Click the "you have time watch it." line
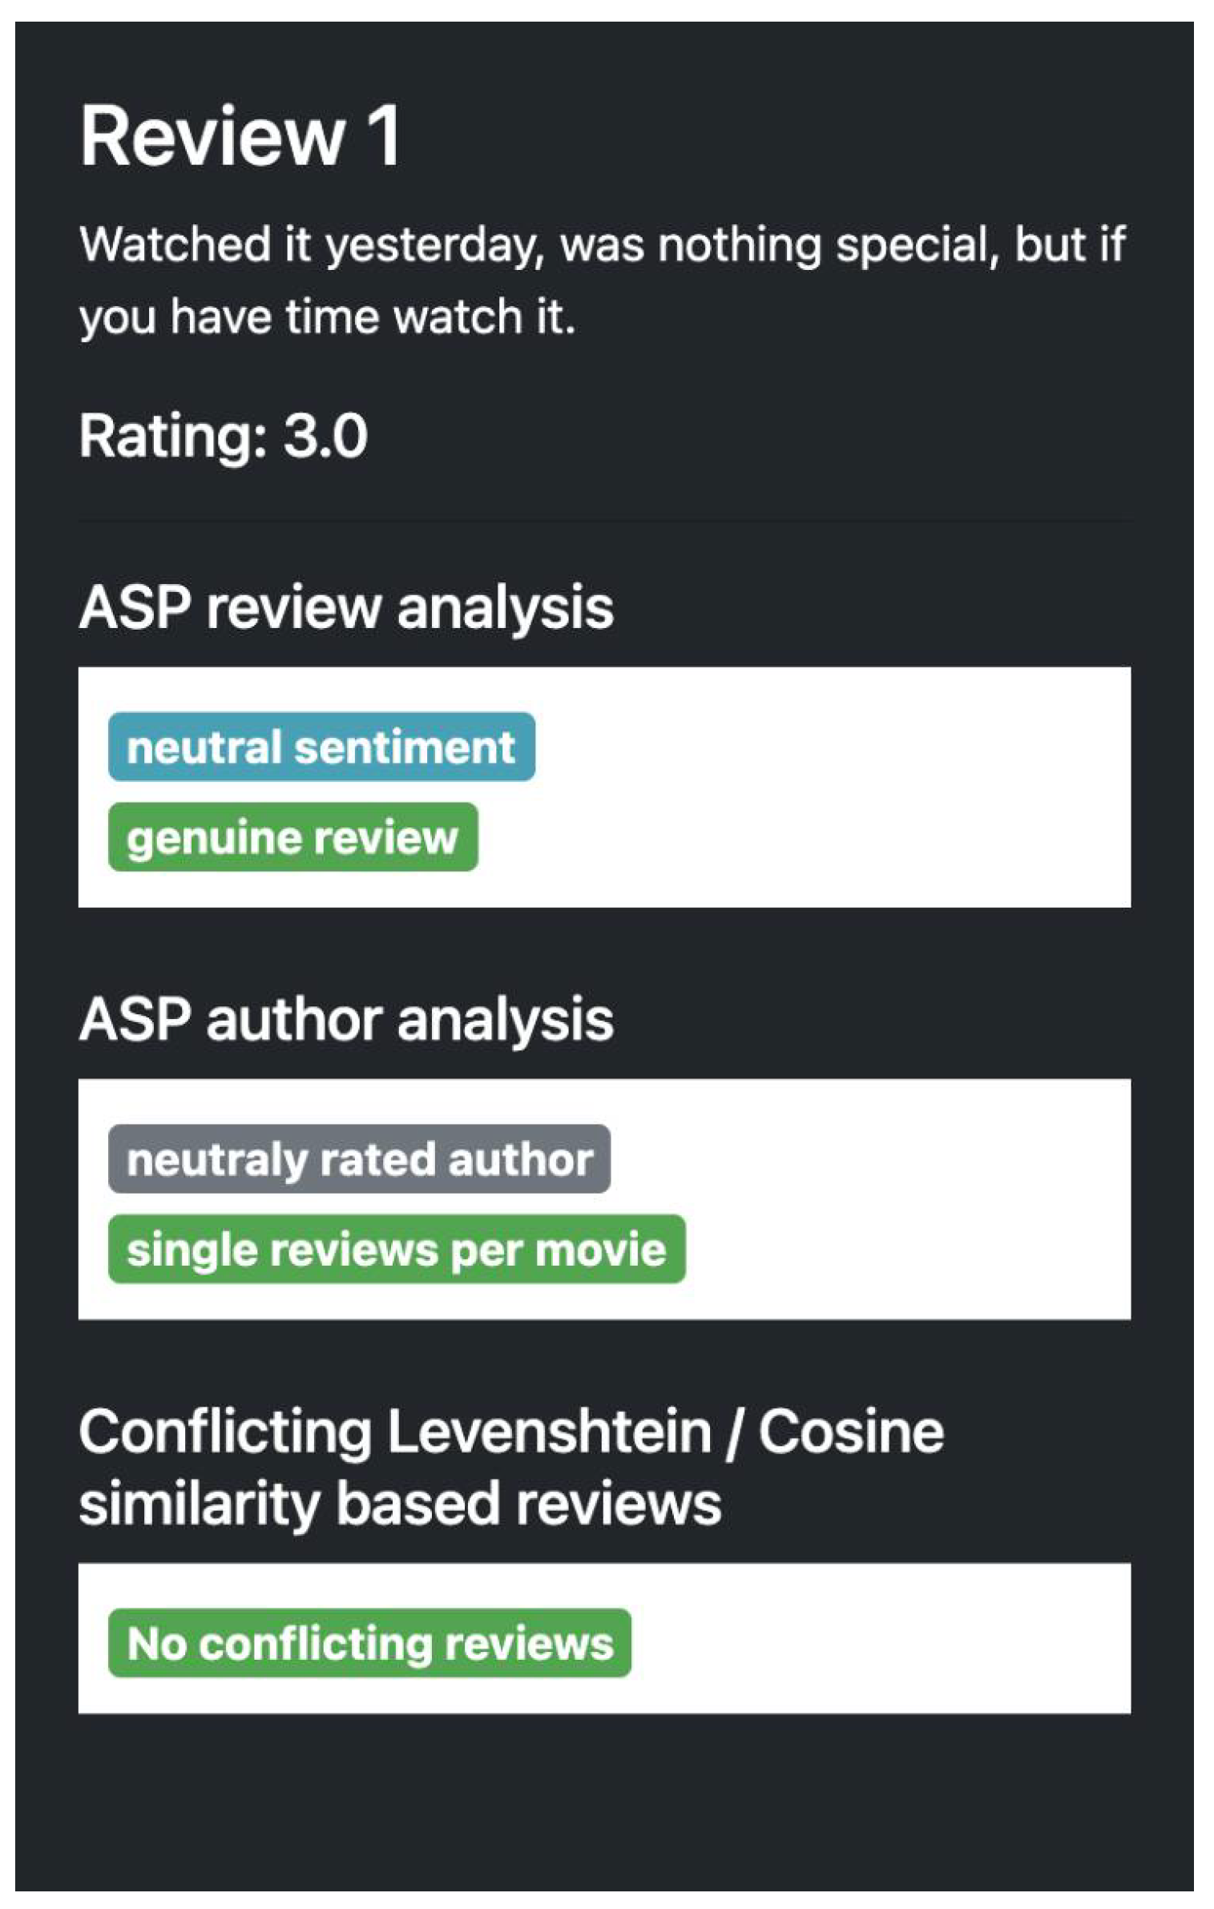The height and width of the screenshot is (1909, 1214). pyautogui.click(x=327, y=316)
